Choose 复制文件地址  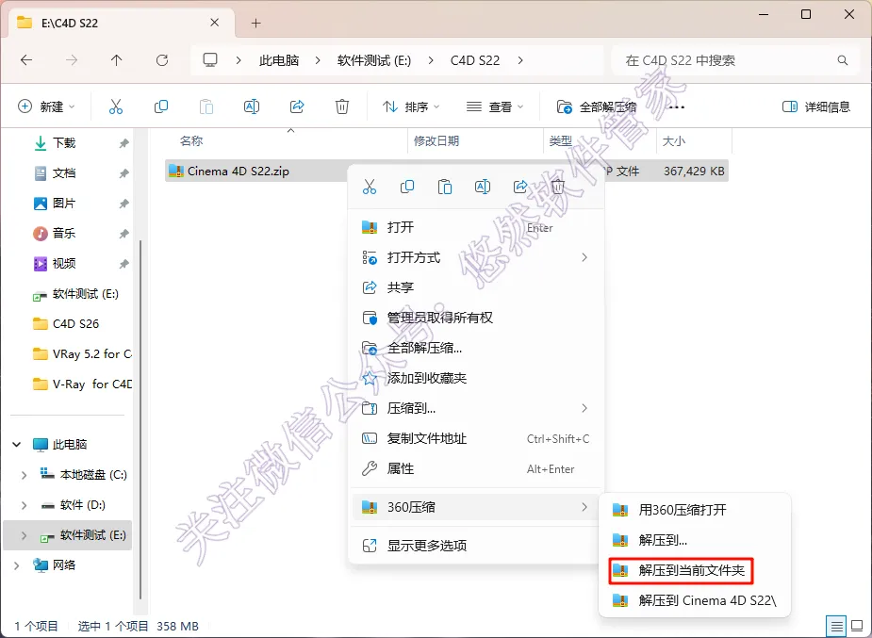click(476, 438)
